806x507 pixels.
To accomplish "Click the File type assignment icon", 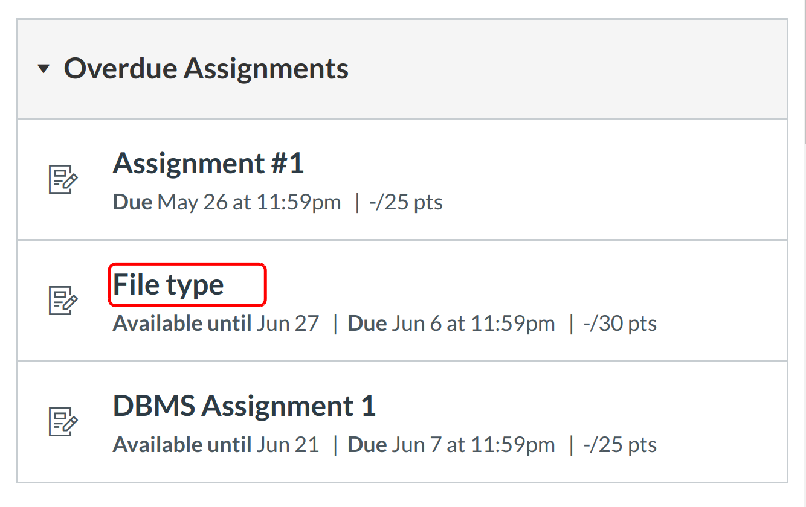I will 63,300.
